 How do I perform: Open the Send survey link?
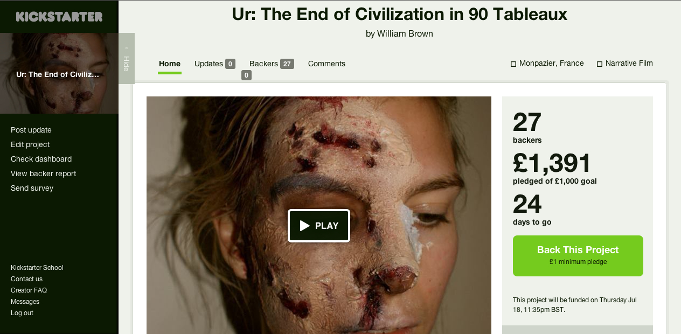click(x=32, y=188)
